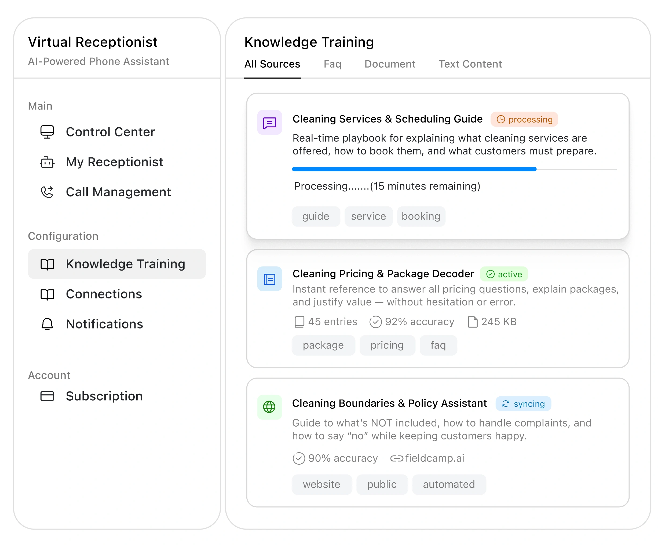
Task: Click the pricing tag chip
Action: point(387,345)
